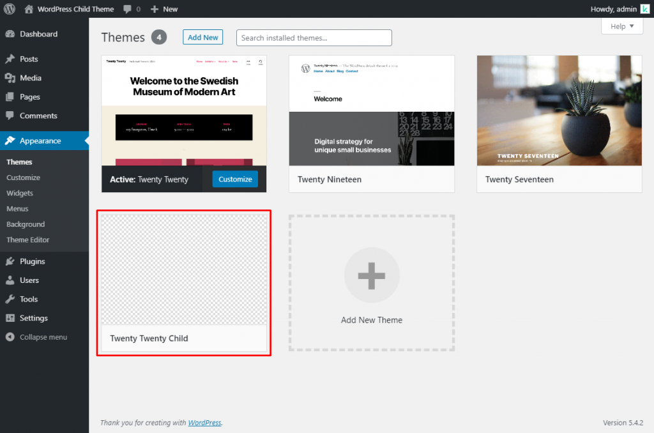Viewport: 654px width, 433px height.
Task: Click the Appearance paintbrush icon
Action: pyautogui.click(x=10, y=141)
